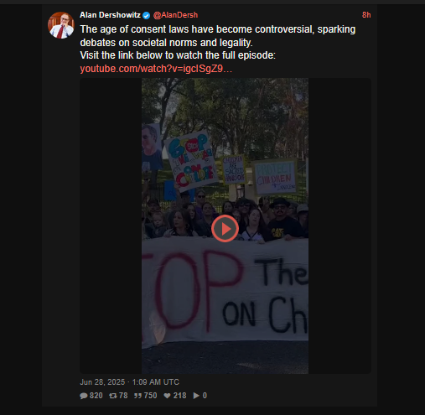
Task: Click the heart likes icon
Action: pos(167,396)
